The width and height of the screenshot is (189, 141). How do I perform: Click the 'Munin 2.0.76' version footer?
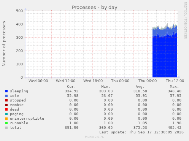pos(94,137)
